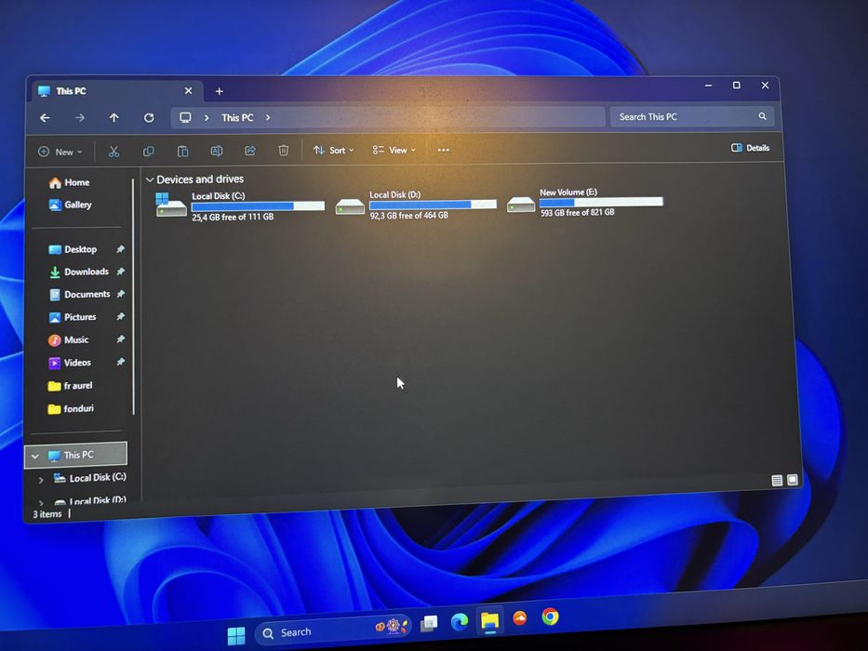Open Local Disk (D:) drive
The width and height of the screenshot is (868, 651).
tap(416, 205)
